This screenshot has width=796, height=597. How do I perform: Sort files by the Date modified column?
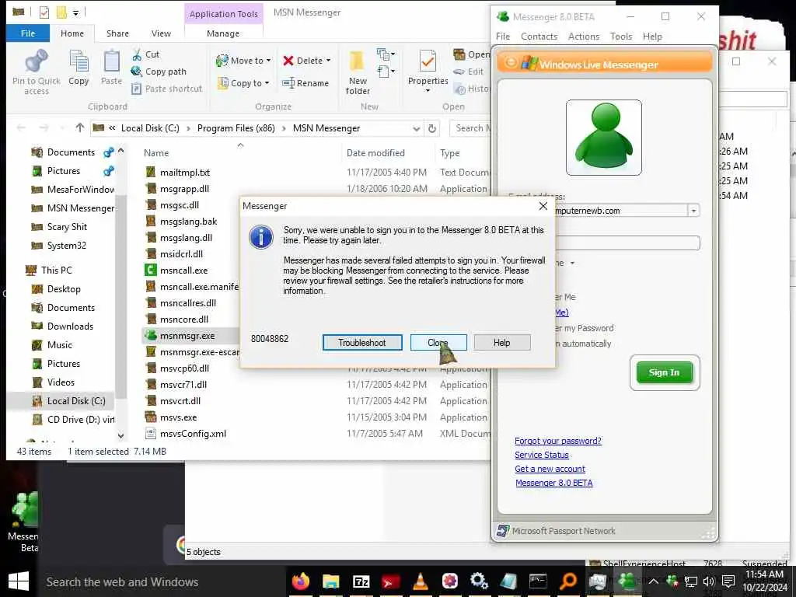click(375, 153)
